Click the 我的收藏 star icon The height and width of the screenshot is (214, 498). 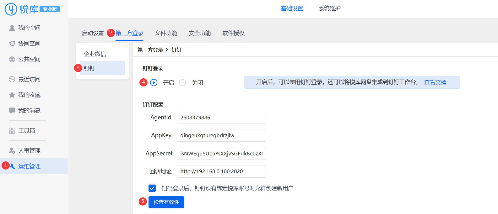point(12,95)
